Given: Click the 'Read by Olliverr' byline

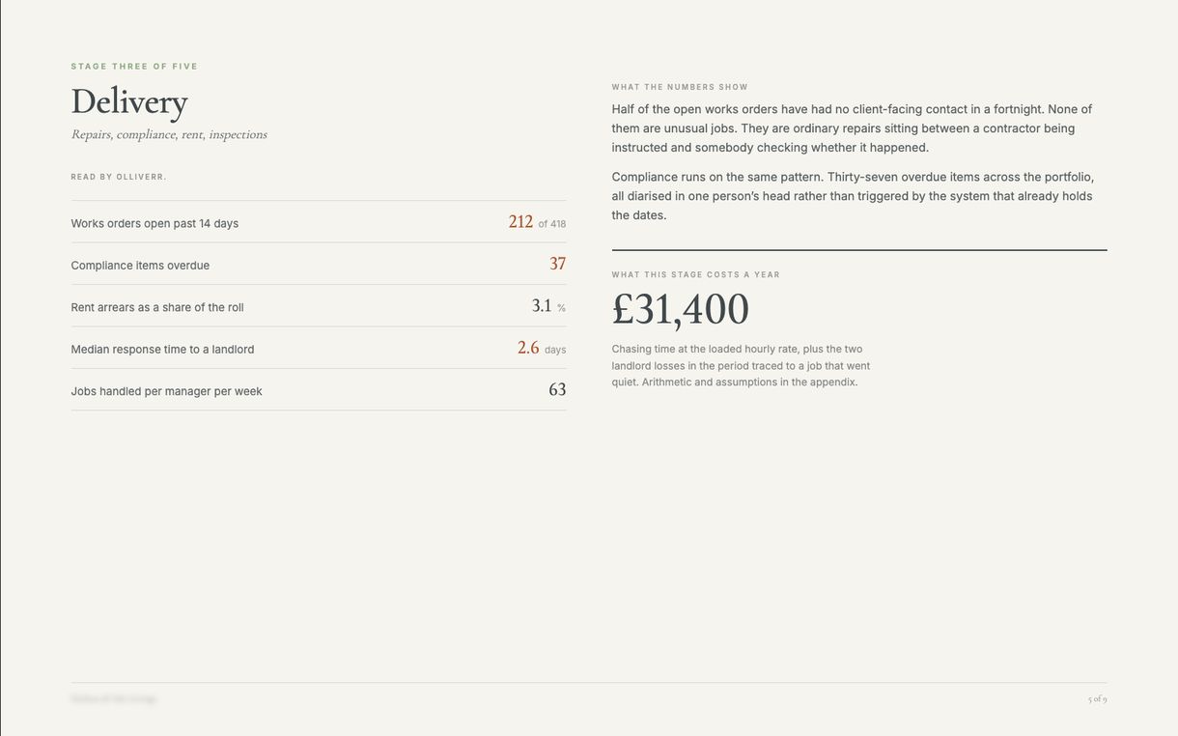Looking at the screenshot, I should (x=119, y=177).
